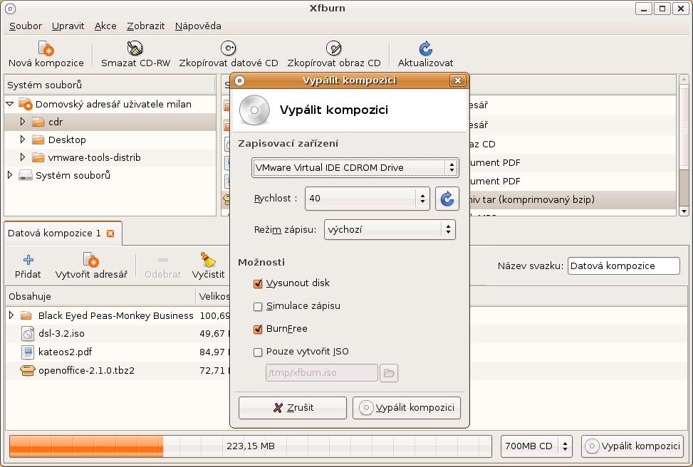Untick the BurnFree checkbox
Screen dimensions: 693x467
click(x=258, y=329)
